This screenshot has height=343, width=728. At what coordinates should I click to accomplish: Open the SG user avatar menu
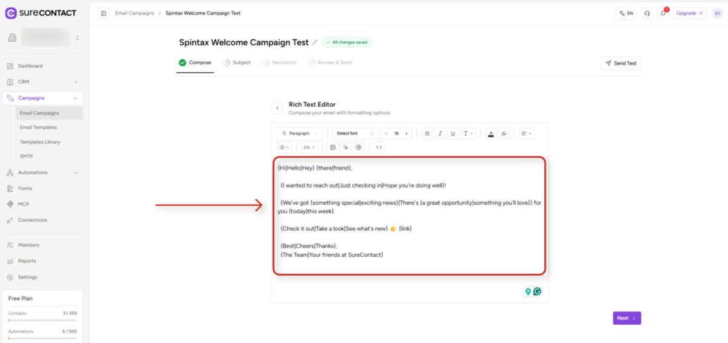pos(717,13)
